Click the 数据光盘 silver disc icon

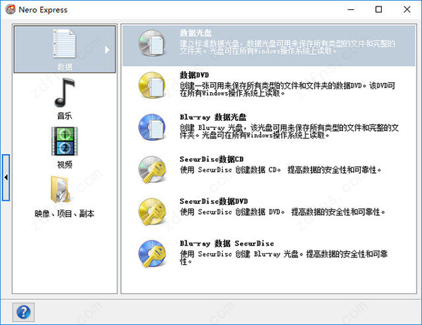point(151,43)
